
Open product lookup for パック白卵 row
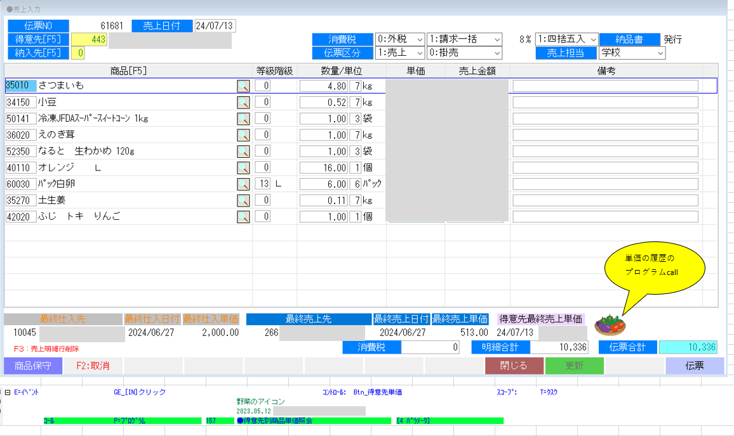click(243, 184)
